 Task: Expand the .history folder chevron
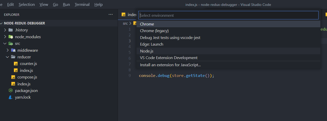pyautogui.click(x=5, y=30)
